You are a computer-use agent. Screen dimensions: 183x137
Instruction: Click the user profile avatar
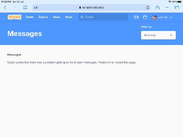[154, 18]
